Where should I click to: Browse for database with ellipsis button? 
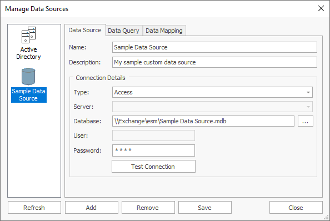[x=306, y=121]
